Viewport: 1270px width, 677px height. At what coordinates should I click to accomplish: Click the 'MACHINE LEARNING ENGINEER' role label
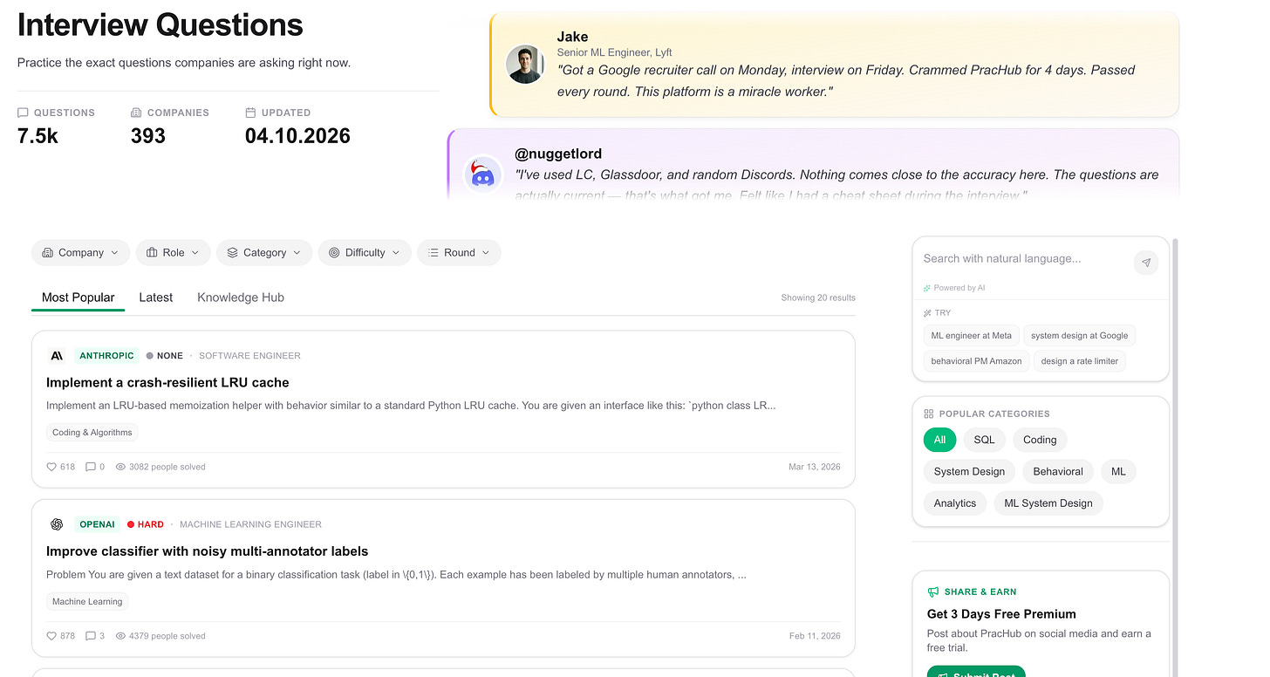point(250,524)
